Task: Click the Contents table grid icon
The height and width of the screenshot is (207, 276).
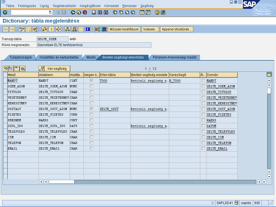Action: click(x=104, y=29)
